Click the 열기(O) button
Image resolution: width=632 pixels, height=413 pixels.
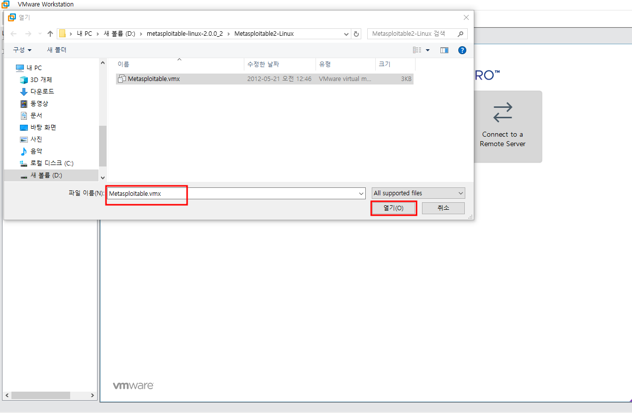pyautogui.click(x=394, y=208)
